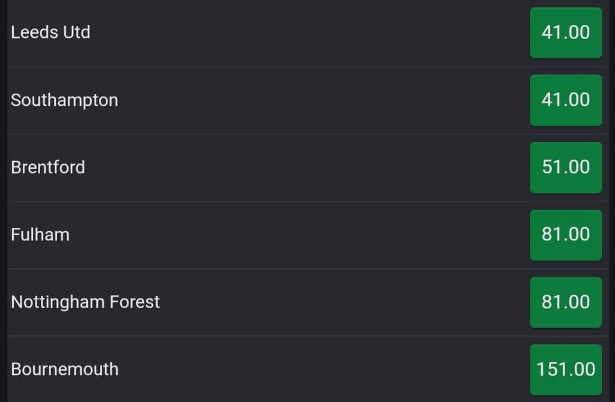This screenshot has width=615, height=402.
Task: Choose the green odds button beside Leeds Utd
Action: (565, 33)
